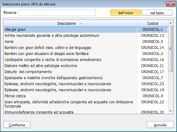Sort by the Descrizione column header
177x132 pixels.
coord(71,24)
